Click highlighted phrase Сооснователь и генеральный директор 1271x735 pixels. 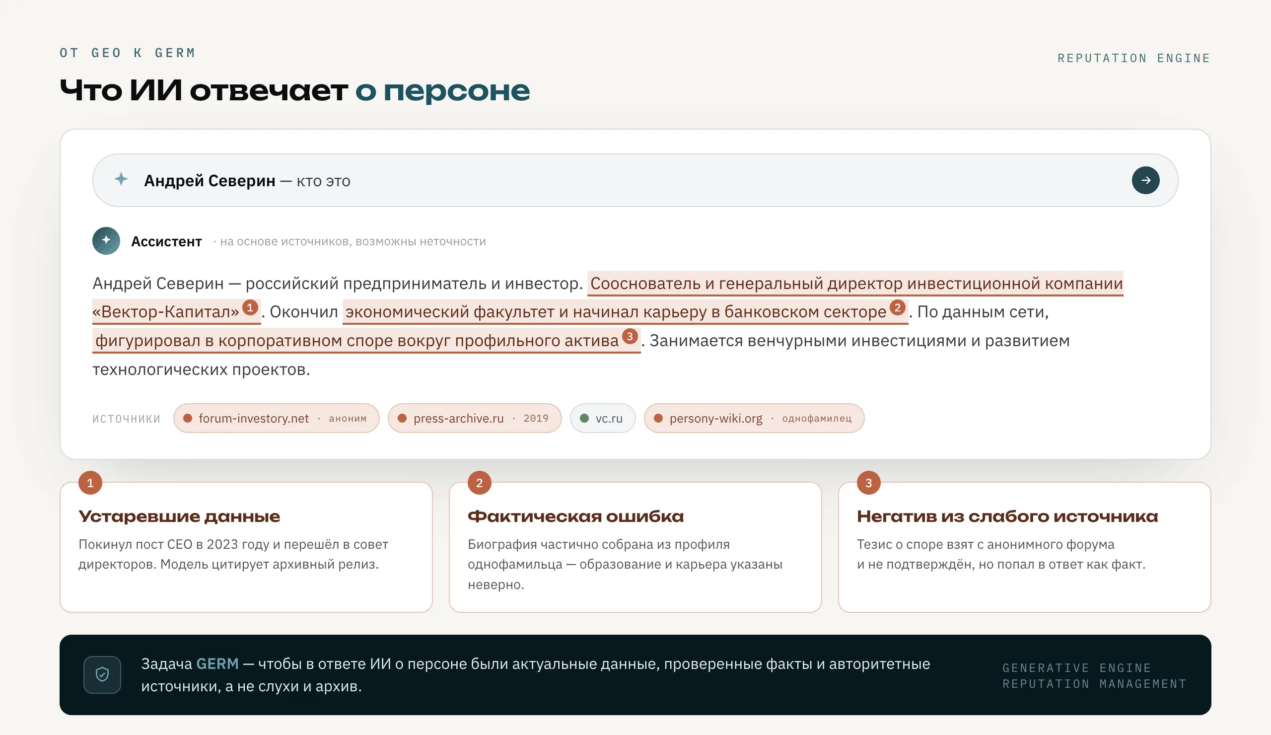pyautogui.click(x=746, y=284)
